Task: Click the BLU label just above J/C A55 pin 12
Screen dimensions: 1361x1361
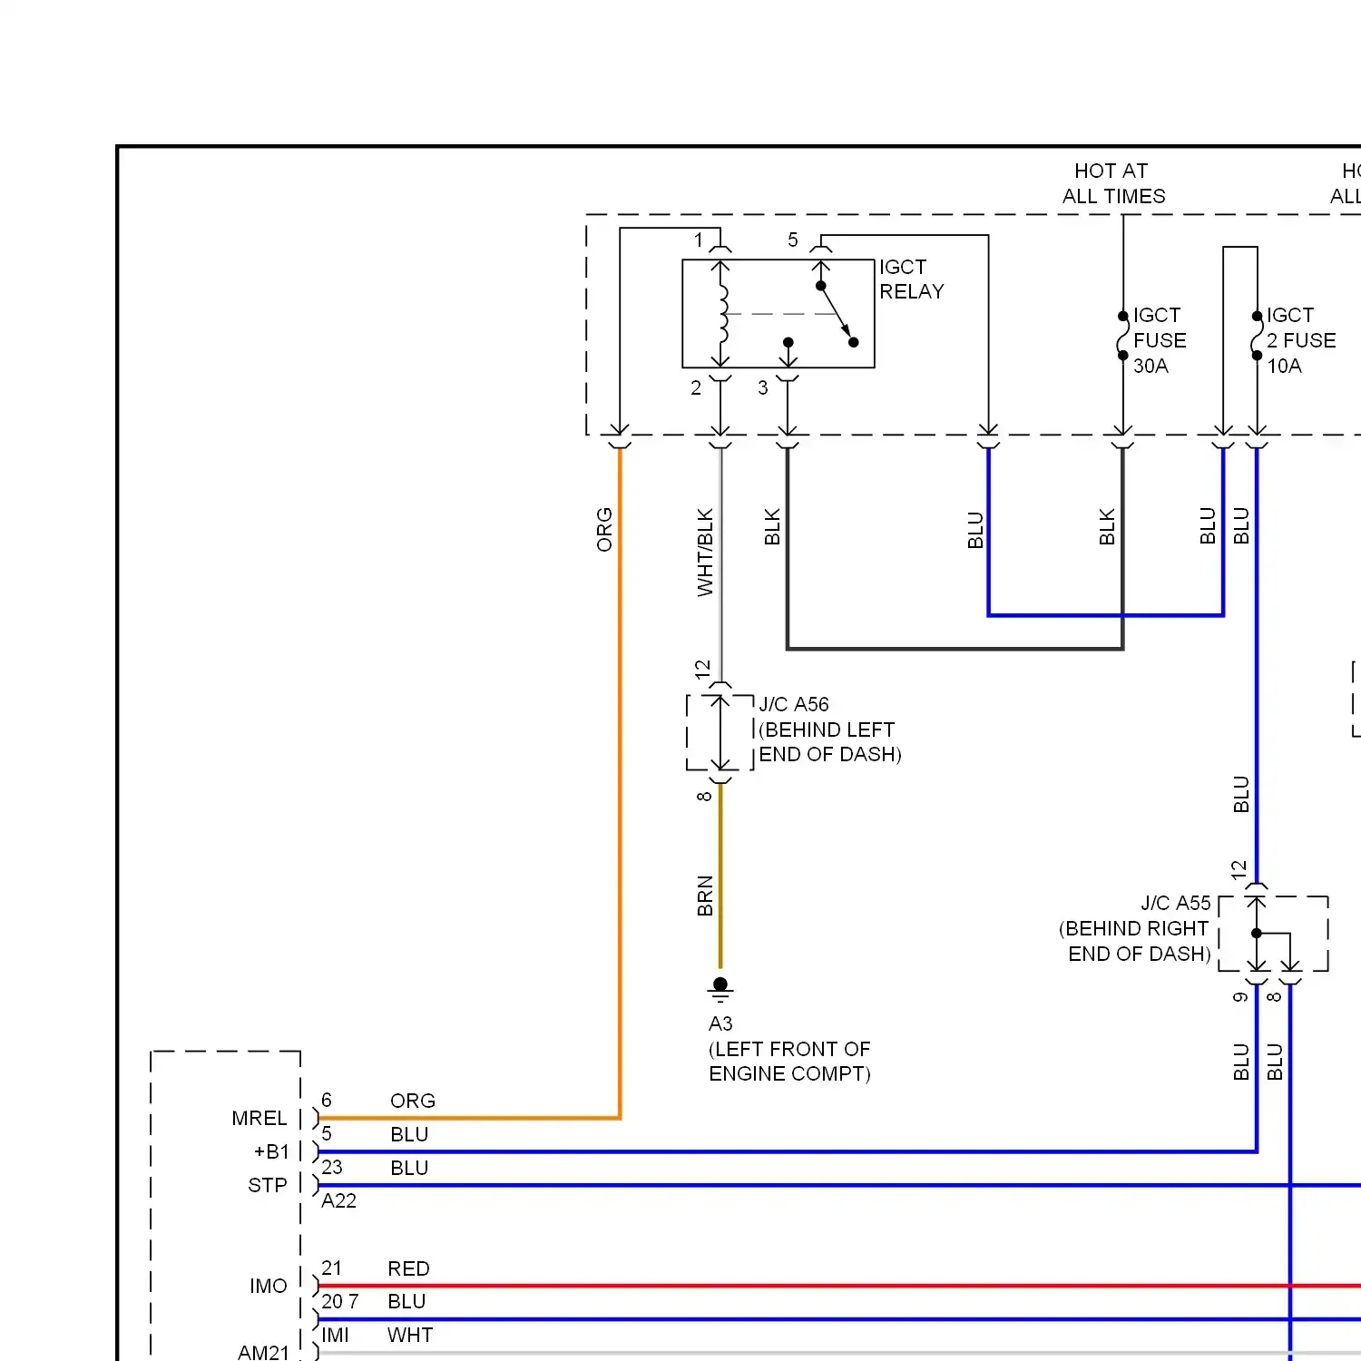Action: coord(1241,795)
